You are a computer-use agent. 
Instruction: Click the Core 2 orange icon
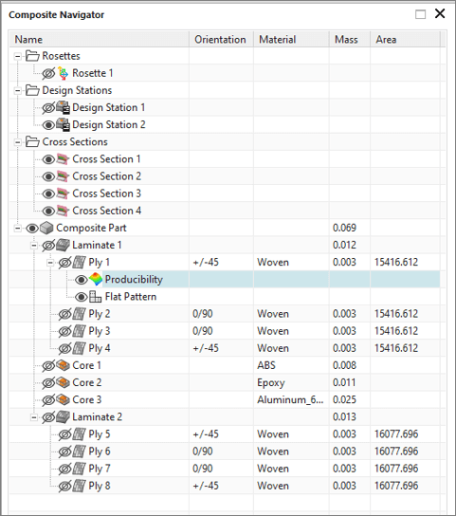tap(63, 382)
